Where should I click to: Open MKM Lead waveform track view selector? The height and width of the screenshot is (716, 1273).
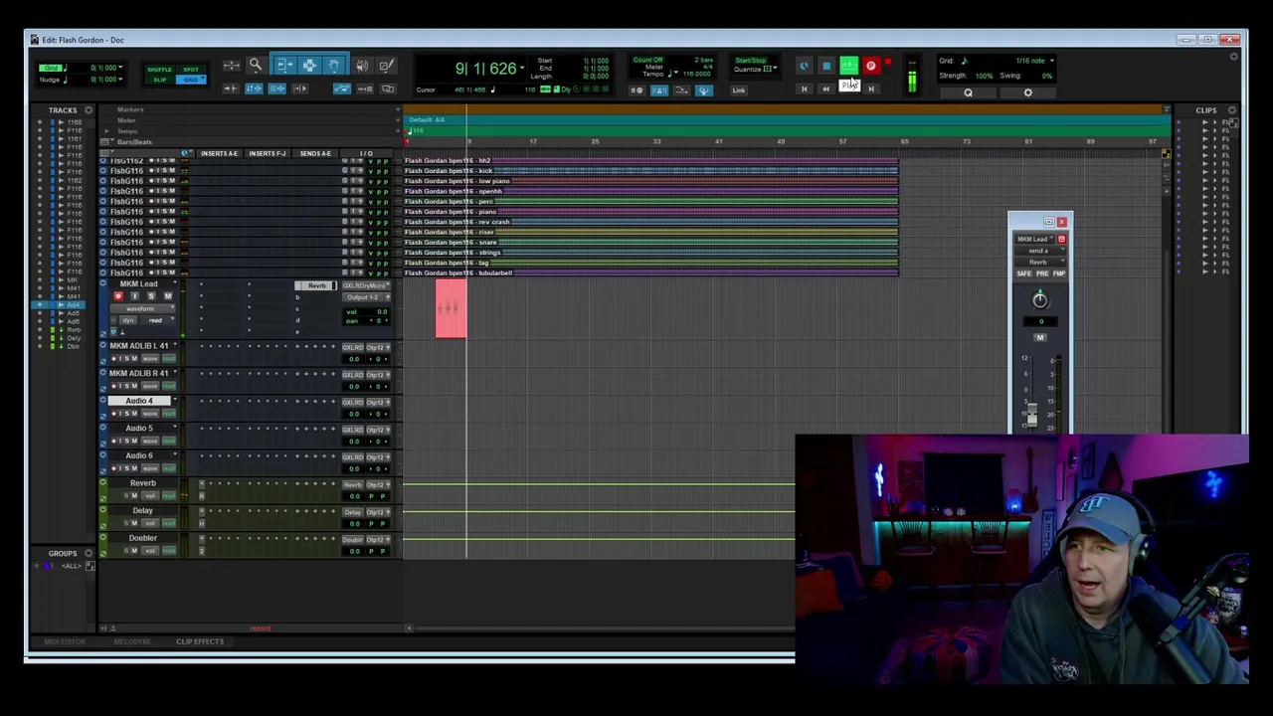click(143, 308)
